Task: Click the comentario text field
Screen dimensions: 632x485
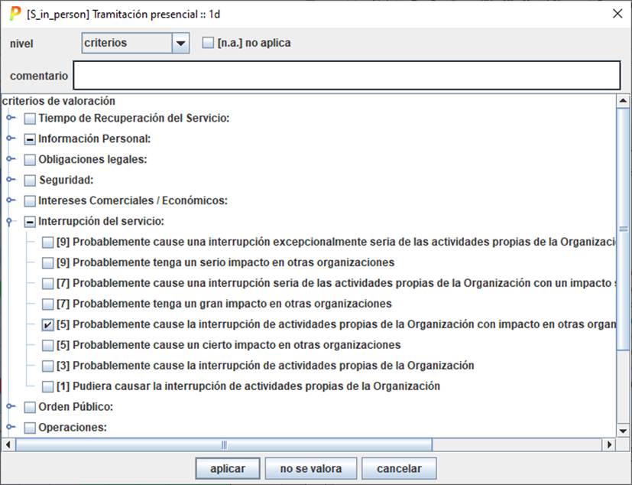Action: point(345,76)
